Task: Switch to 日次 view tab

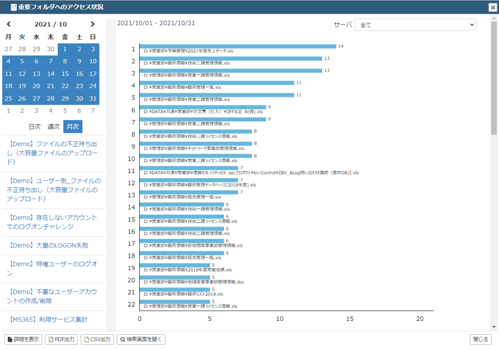Action: 35,127
